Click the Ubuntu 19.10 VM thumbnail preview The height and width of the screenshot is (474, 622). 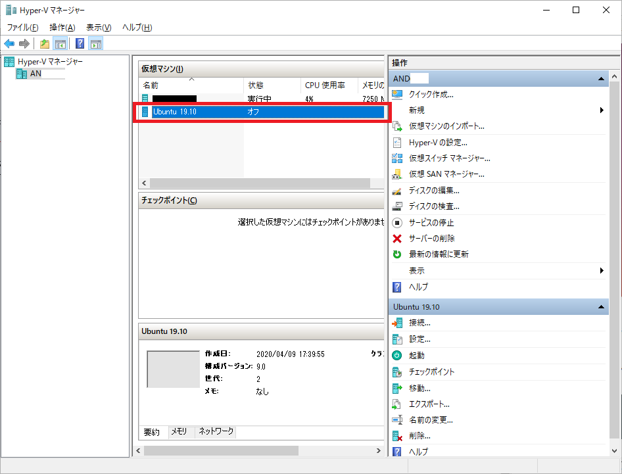(x=174, y=369)
